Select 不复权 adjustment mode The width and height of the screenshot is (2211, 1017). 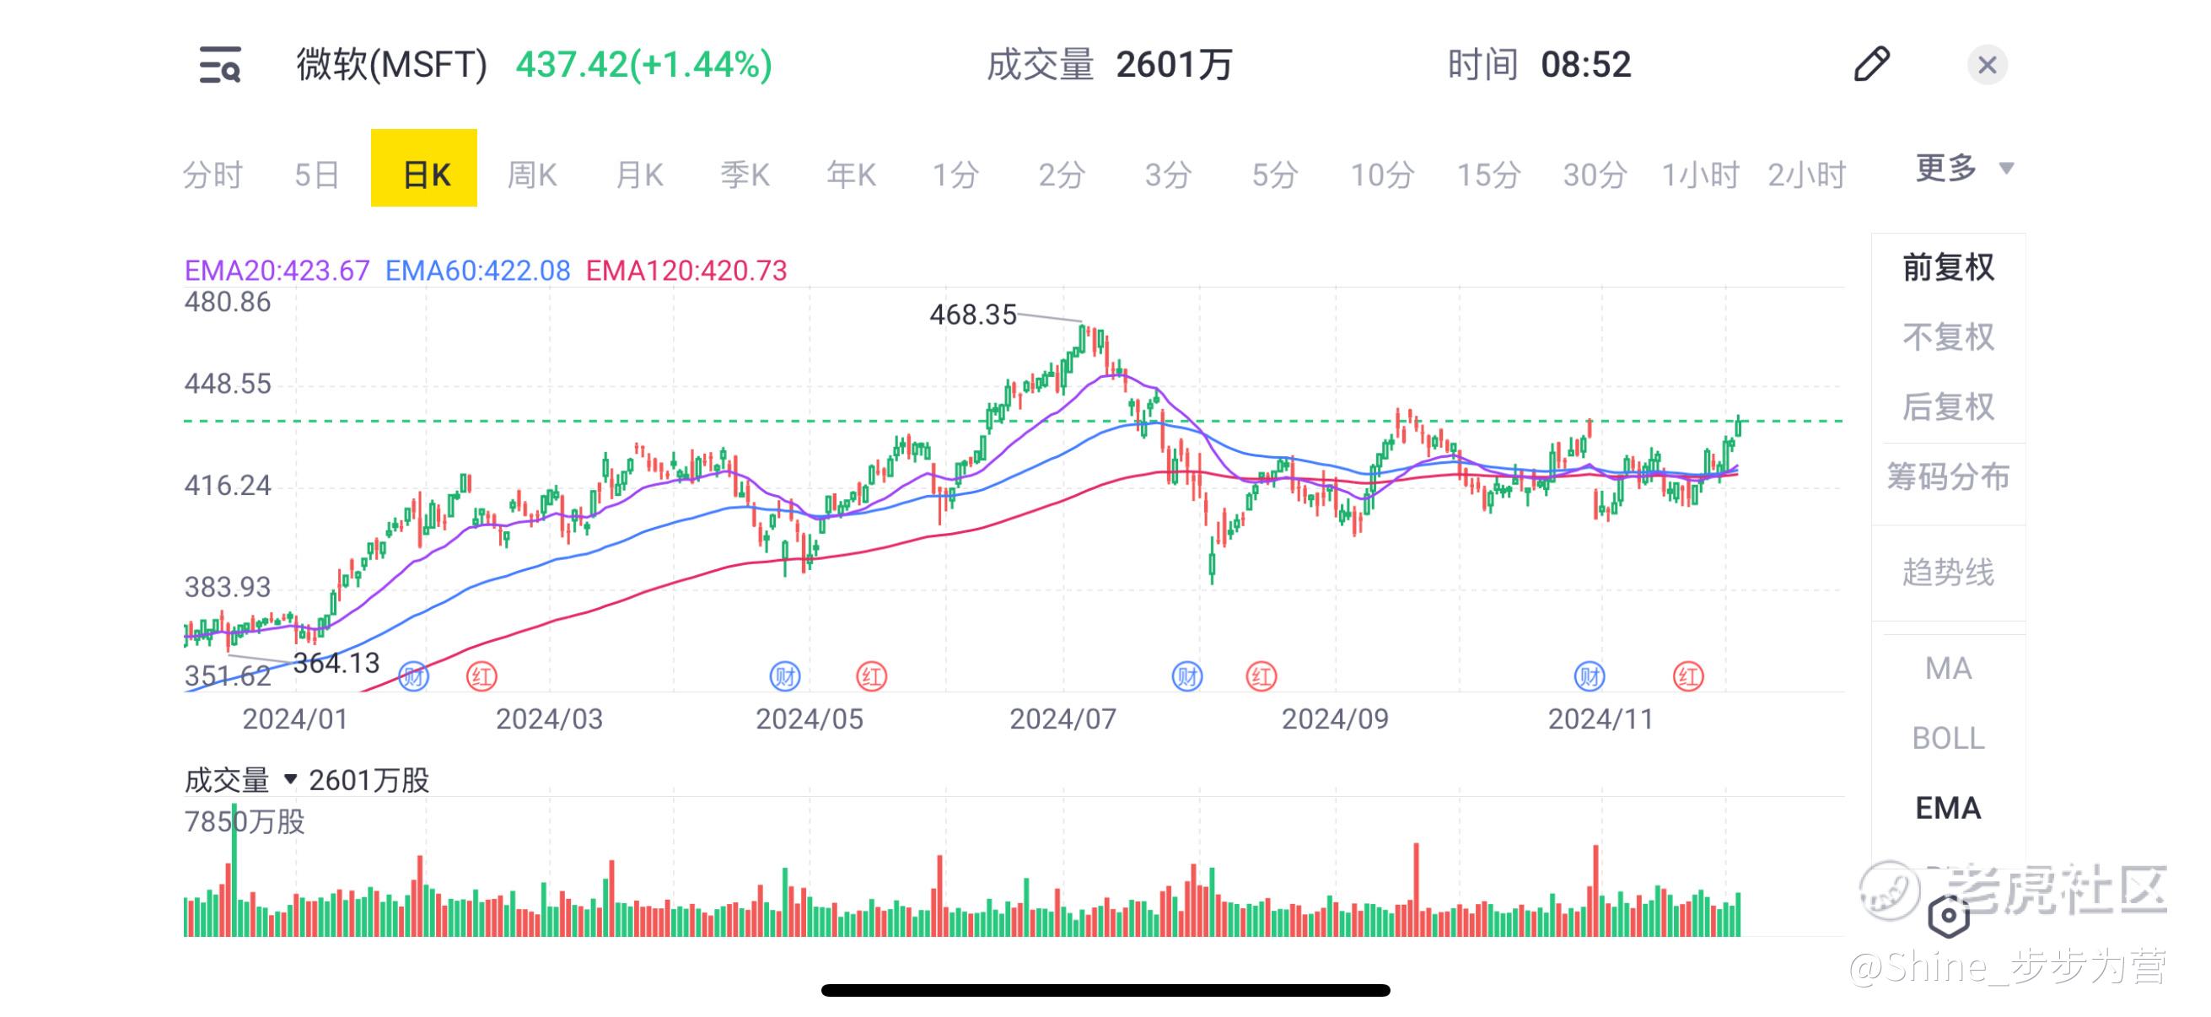point(1948,337)
